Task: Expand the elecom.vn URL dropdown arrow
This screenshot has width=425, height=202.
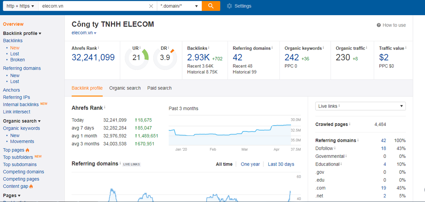Action: click(x=95, y=33)
